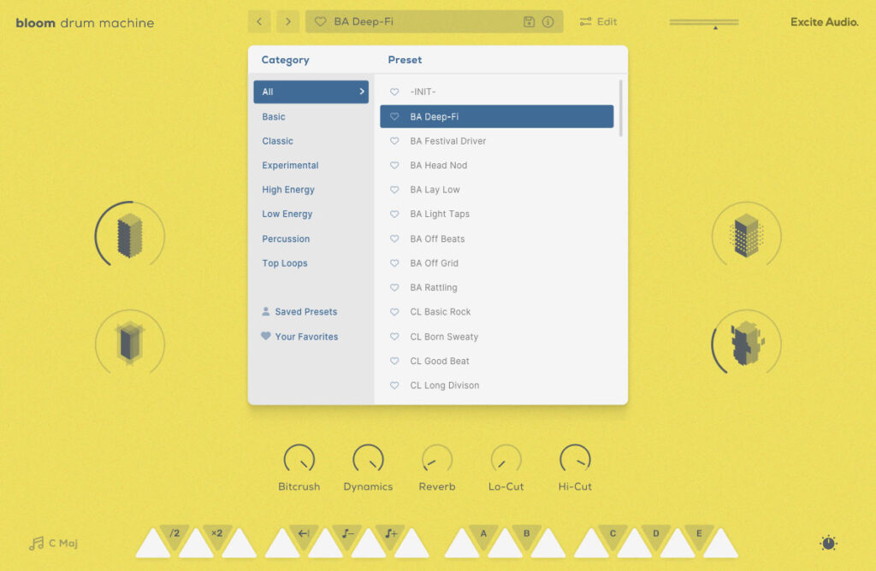The image size is (876, 571).
Task: Click the dotted cube macro dial
Action: coord(746,235)
